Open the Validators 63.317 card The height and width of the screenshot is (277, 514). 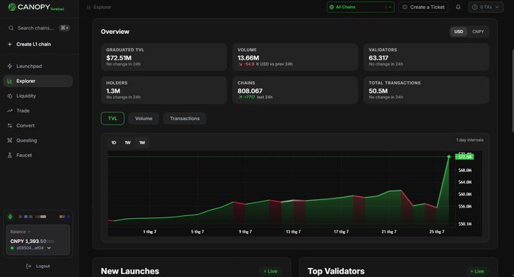[x=426, y=57]
